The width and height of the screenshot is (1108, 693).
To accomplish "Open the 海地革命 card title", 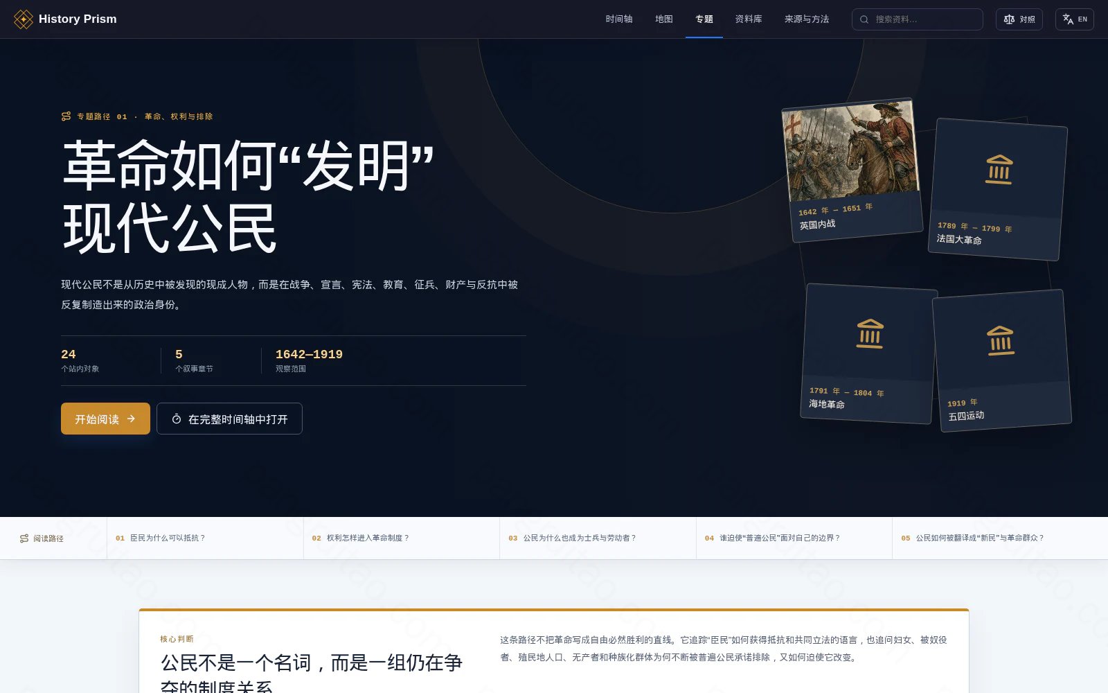I will coord(827,404).
